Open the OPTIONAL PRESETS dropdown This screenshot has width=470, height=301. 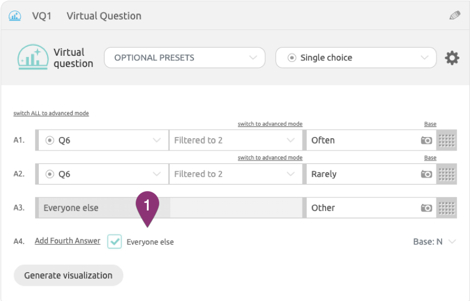[184, 58]
